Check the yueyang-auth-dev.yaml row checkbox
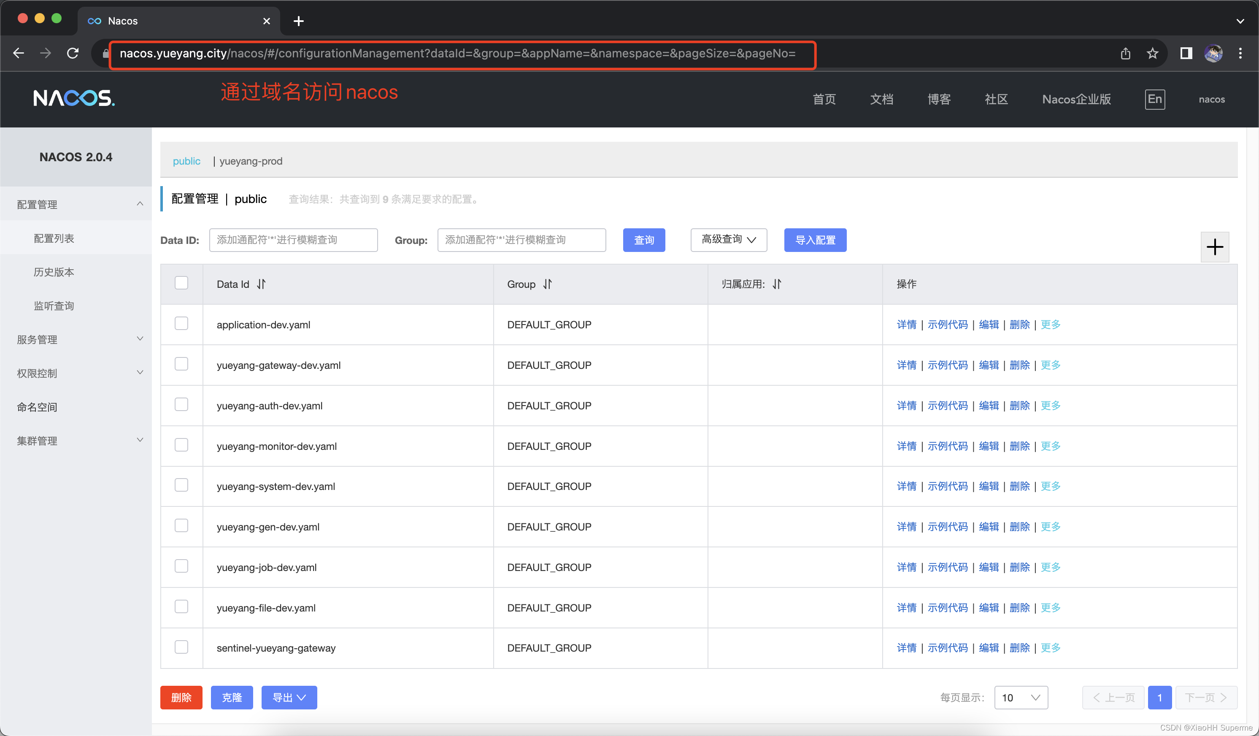The image size is (1259, 736). pos(181,404)
